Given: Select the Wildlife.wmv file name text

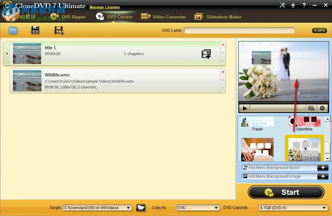Looking at the screenshot, I should pyautogui.click(x=57, y=75).
